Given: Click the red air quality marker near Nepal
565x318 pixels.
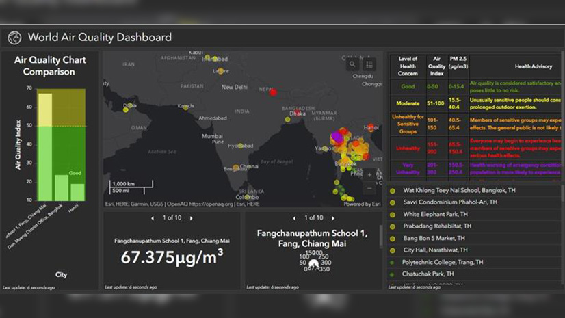Looking at the screenshot, I should coord(273,92).
